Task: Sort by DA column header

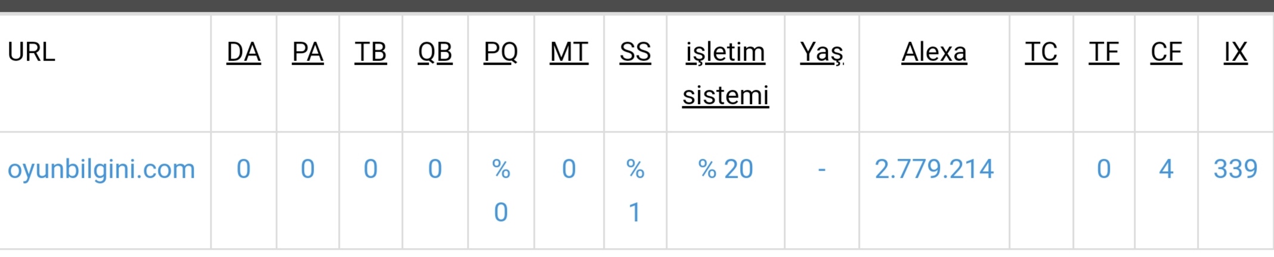Action: click(244, 52)
